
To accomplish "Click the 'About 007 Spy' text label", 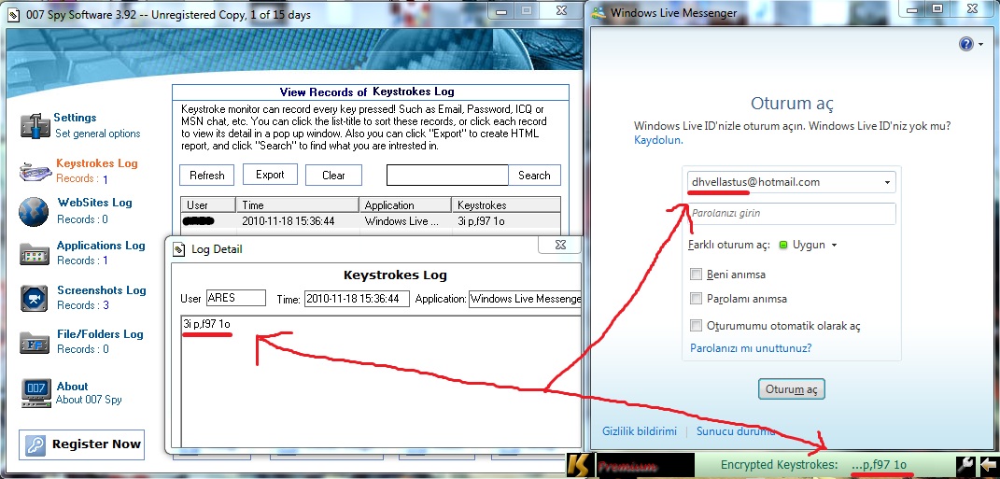I will pos(89,400).
